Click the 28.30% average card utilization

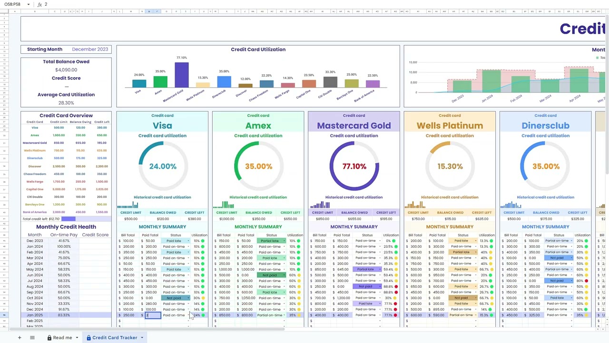coord(66,103)
